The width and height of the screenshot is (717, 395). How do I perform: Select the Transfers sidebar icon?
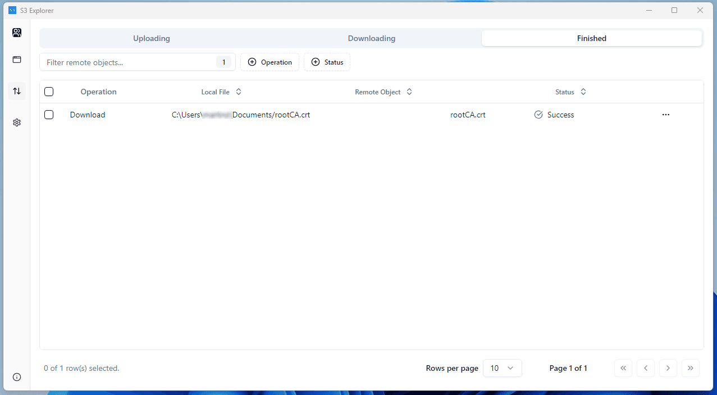pyautogui.click(x=17, y=91)
